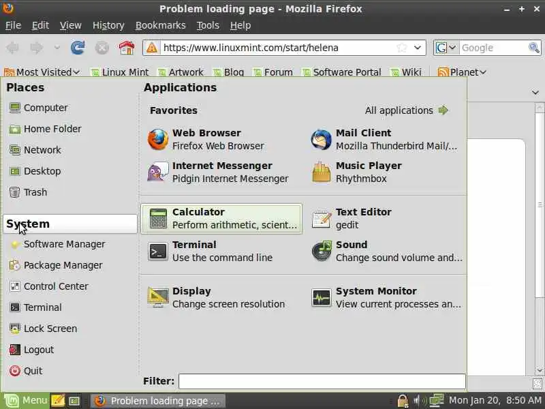Click the Firefox reload button
Viewport: 545px width, 409px height.
click(x=78, y=48)
